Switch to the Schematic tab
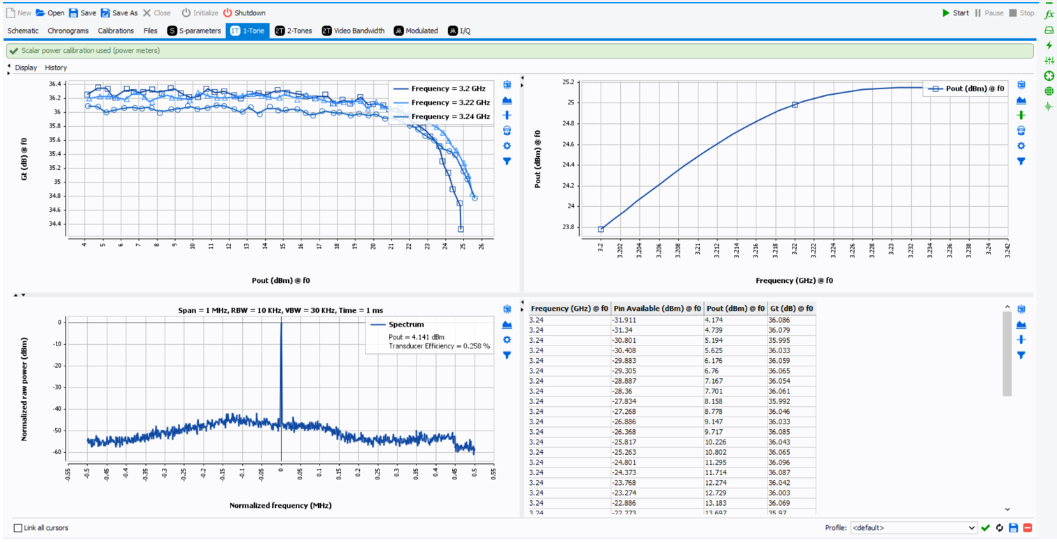The width and height of the screenshot is (1057, 542). click(23, 31)
